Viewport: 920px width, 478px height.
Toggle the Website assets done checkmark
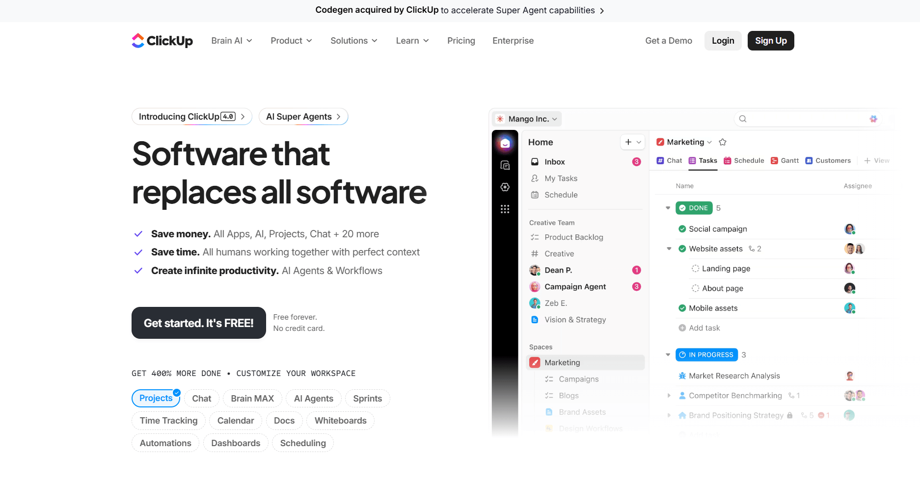click(682, 249)
